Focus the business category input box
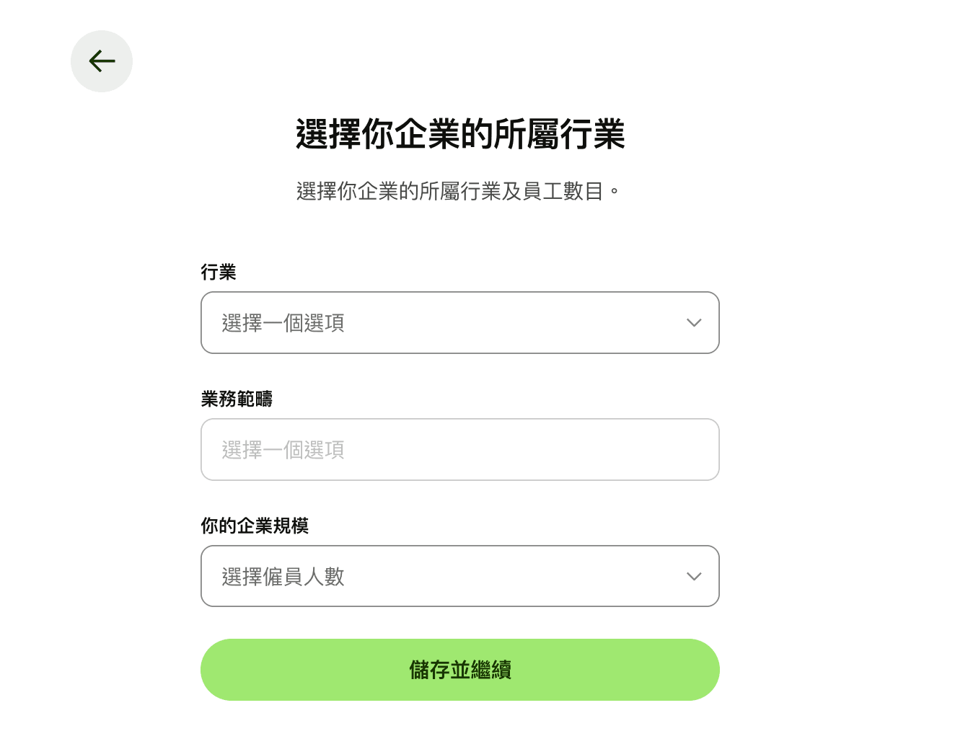The image size is (955, 744). 459,449
